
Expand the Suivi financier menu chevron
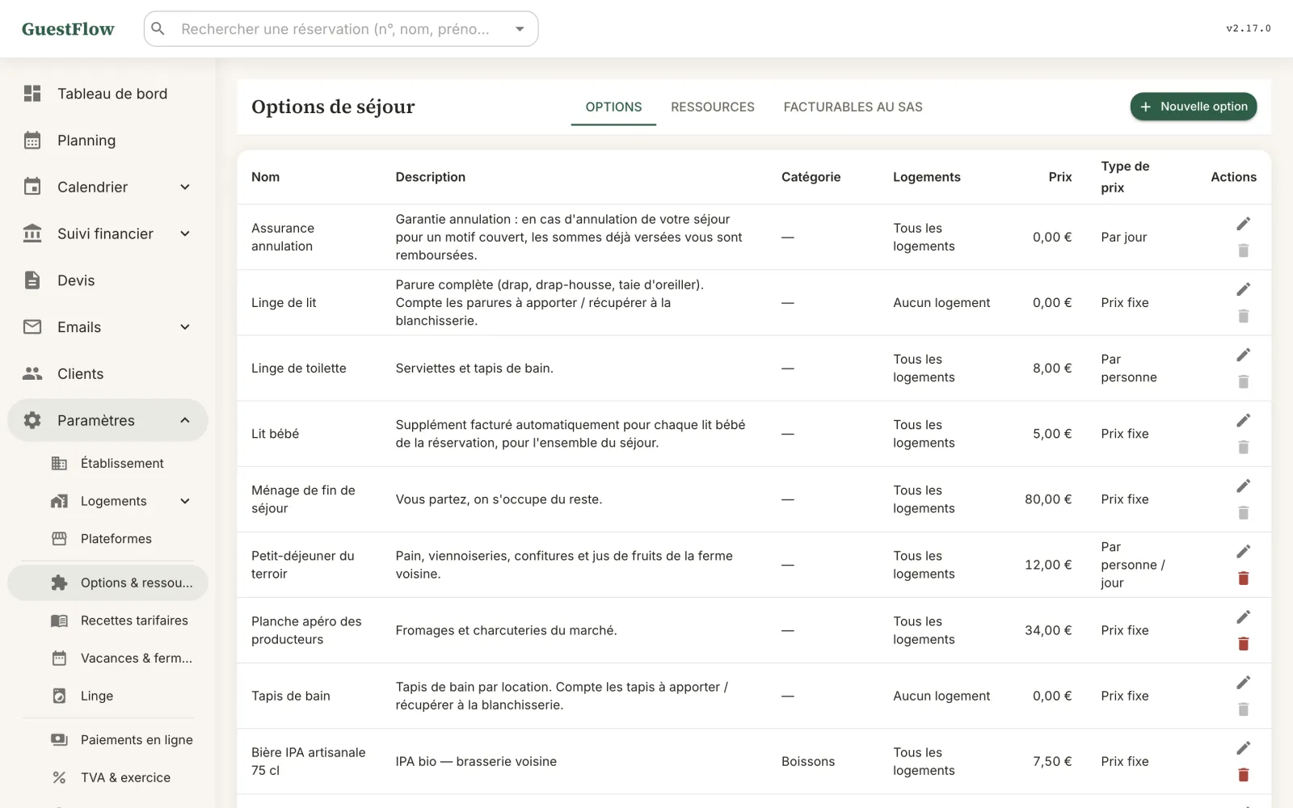(x=185, y=234)
